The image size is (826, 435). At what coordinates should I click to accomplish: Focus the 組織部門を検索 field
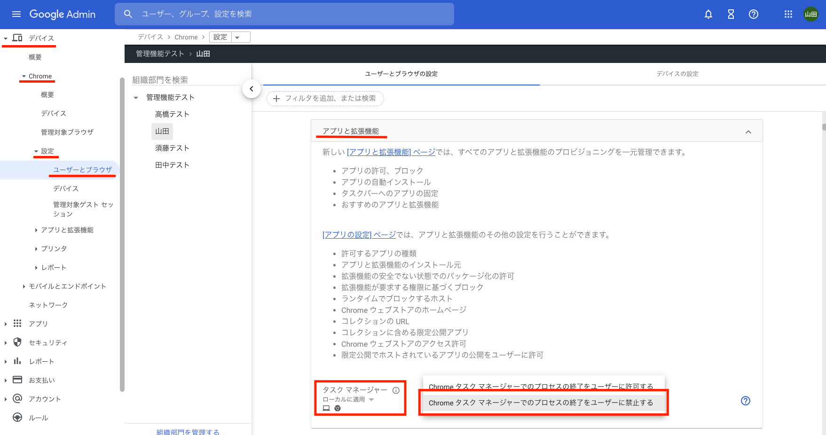pos(187,80)
